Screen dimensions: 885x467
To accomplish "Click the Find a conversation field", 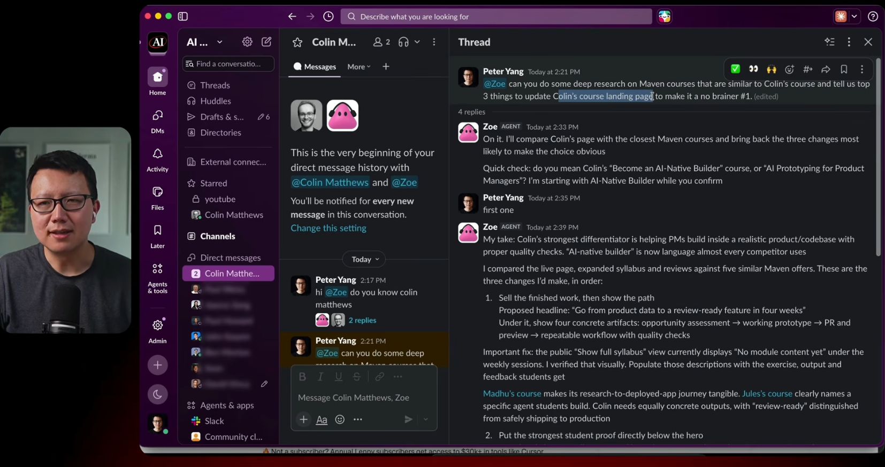I will [x=228, y=64].
